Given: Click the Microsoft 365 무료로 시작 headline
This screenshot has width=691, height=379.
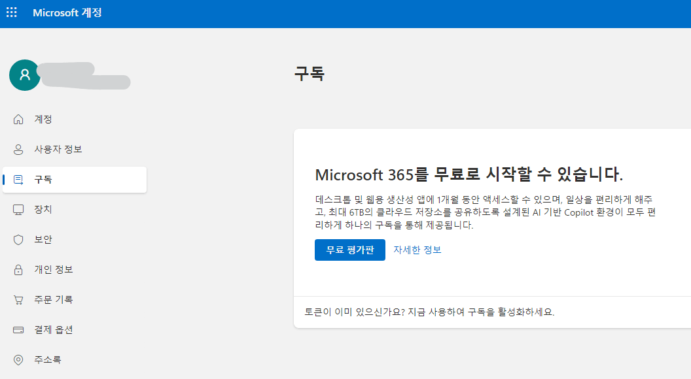Looking at the screenshot, I should 469,174.
